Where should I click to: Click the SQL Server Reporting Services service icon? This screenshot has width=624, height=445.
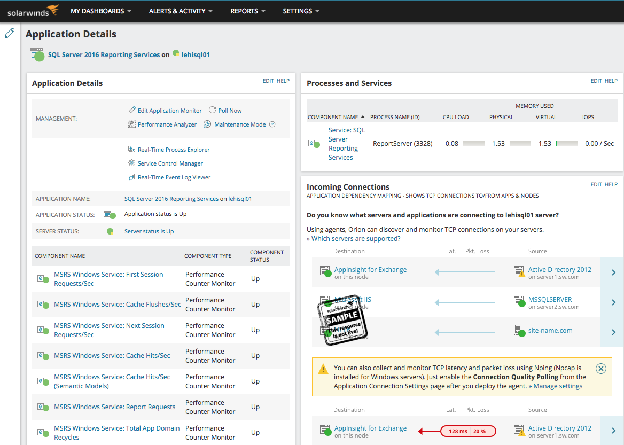pos(314,144)
